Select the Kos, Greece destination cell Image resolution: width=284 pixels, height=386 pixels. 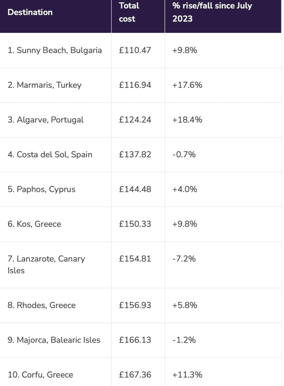(56, 224)
